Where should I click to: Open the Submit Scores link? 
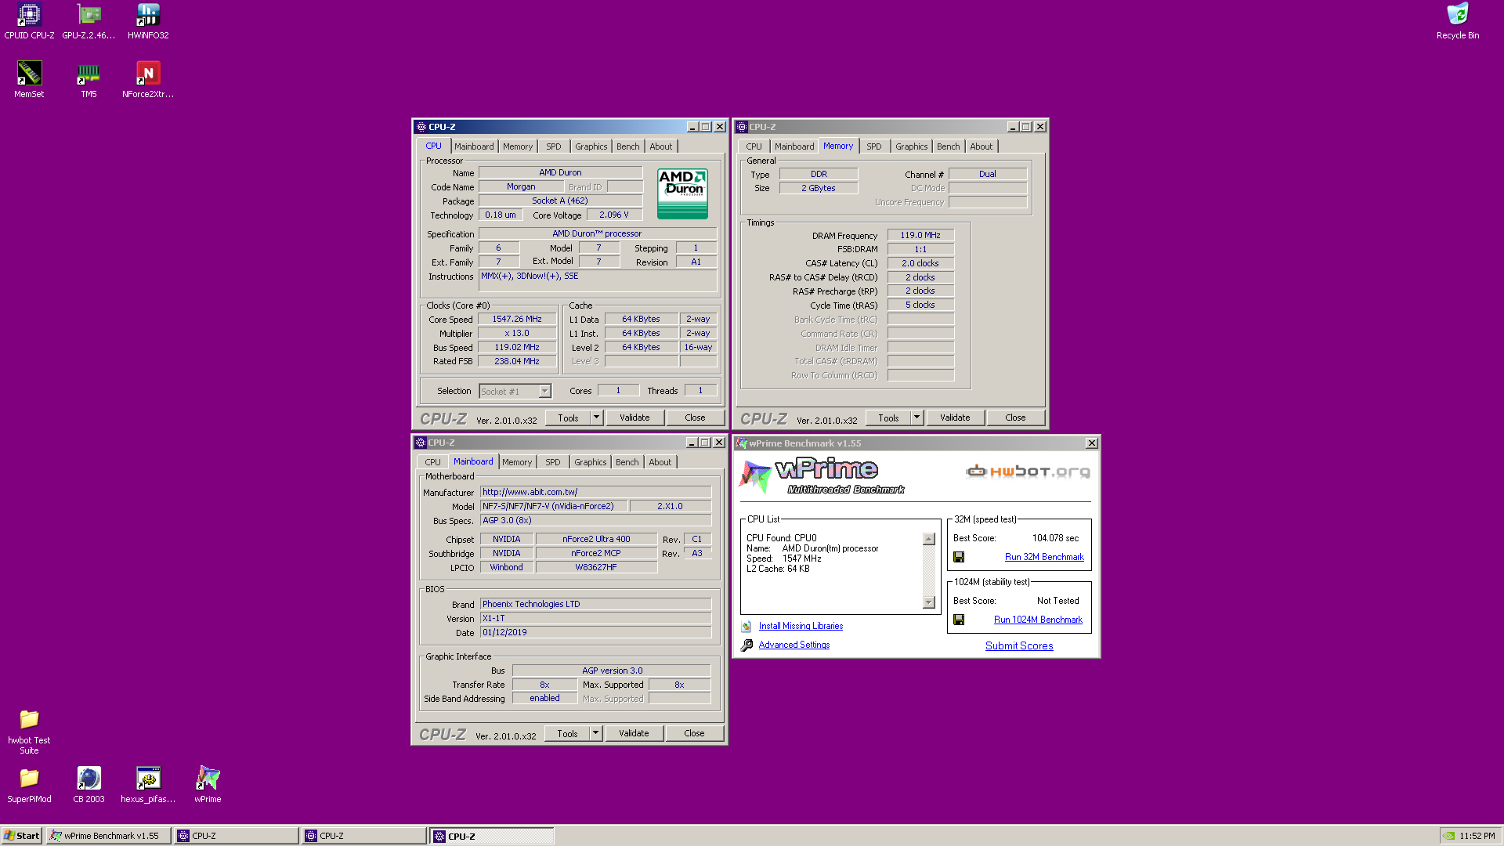pos(1019,645)
